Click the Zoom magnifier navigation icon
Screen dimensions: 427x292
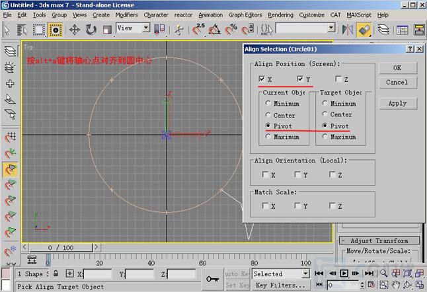(x=384, y=274)
